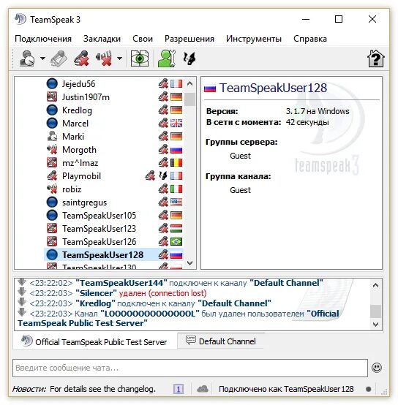Select user Kredlog in the list
Image resolution: width=398 pixels, height=405 pixels.
pyautogui.click(x=77, y=110)
